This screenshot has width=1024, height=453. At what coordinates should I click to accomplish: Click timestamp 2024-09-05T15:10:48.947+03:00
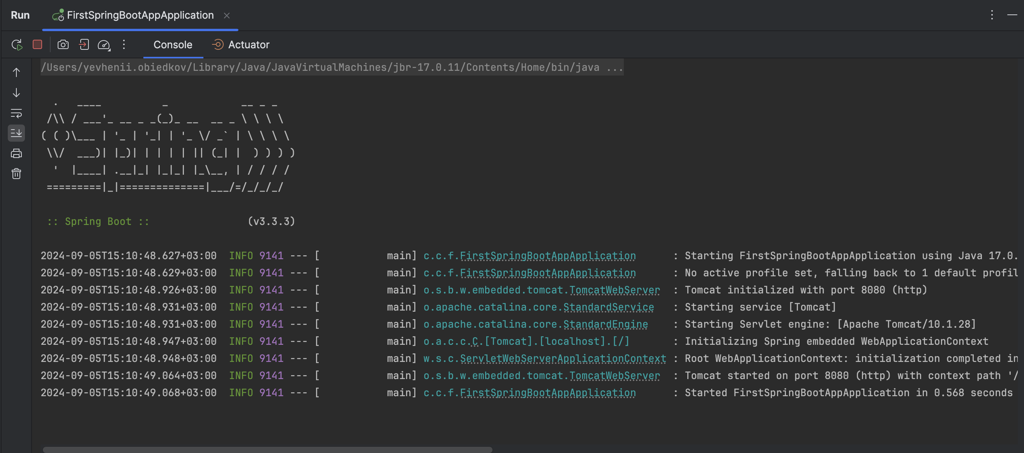(129, 341)
